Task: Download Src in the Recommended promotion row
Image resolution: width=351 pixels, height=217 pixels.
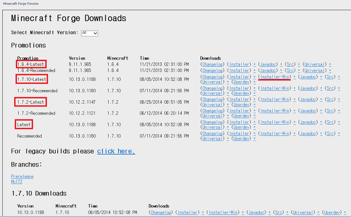Action: coord(330,134)
